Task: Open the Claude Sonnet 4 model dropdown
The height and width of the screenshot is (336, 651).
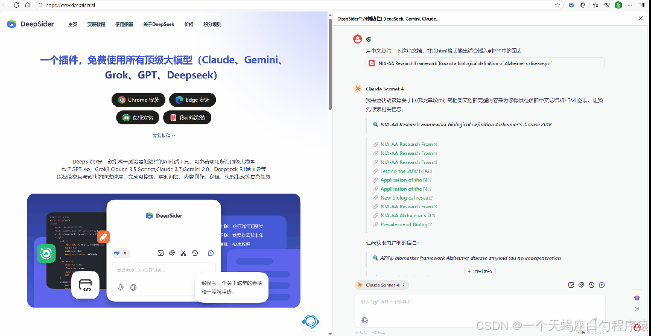Action: [x=382, y=285]
